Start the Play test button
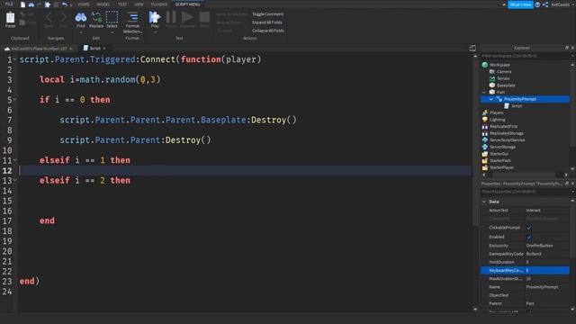The width and height of the screenshot is (576, 324). coord(155,17)
